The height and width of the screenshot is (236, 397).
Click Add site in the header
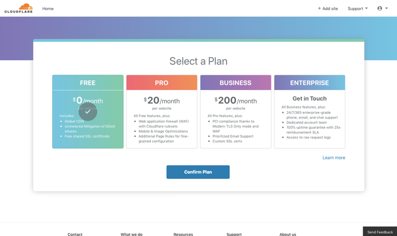(328, 8)
